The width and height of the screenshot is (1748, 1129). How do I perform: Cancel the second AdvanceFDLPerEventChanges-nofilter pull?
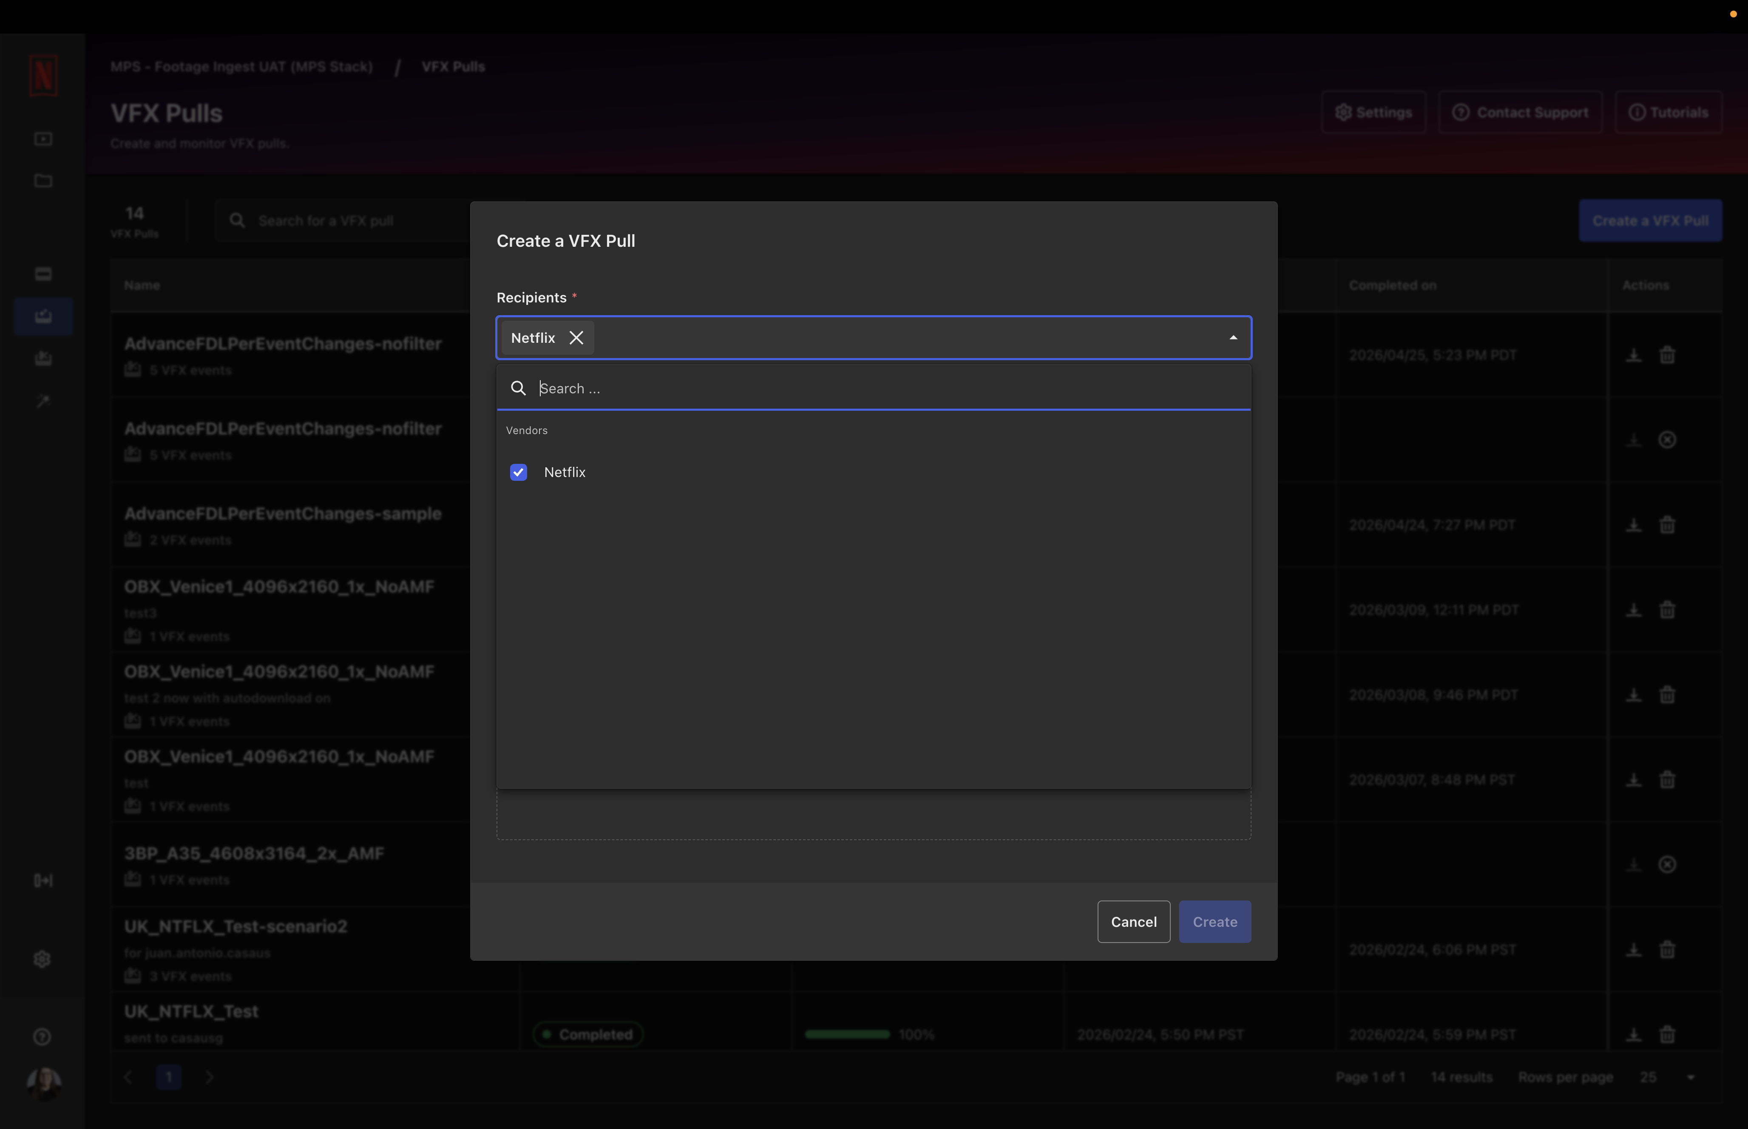pos(1667,440)
